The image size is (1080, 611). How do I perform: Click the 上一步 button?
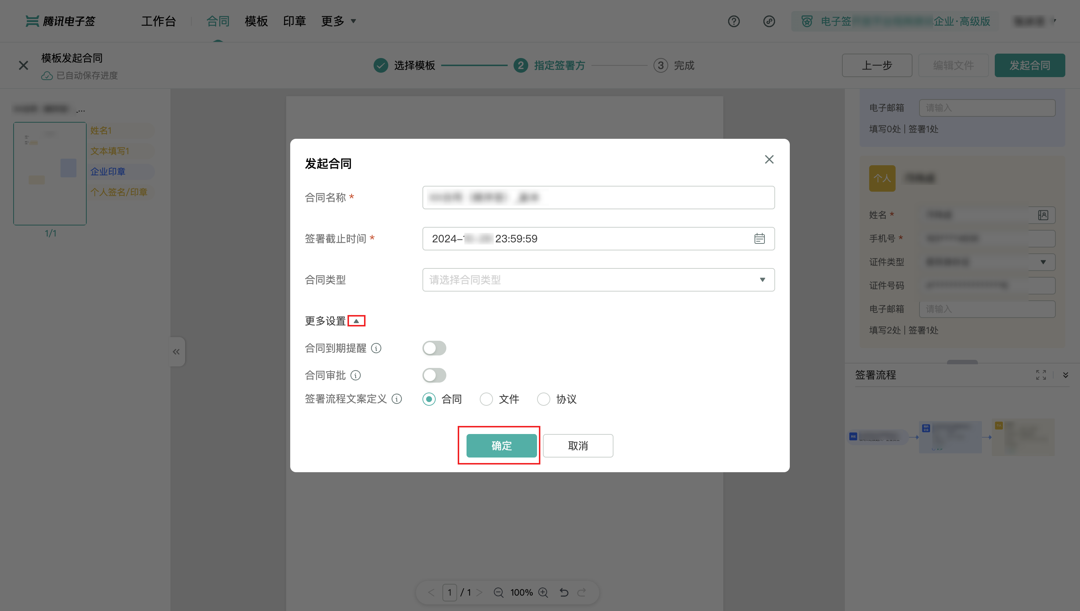point(877,65)
